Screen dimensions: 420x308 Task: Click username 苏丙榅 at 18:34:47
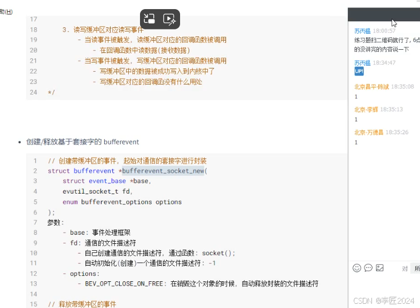[x=362, y=63]
